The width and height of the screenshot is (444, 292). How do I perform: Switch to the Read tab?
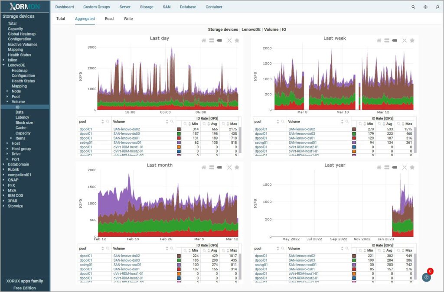(109, 19)
